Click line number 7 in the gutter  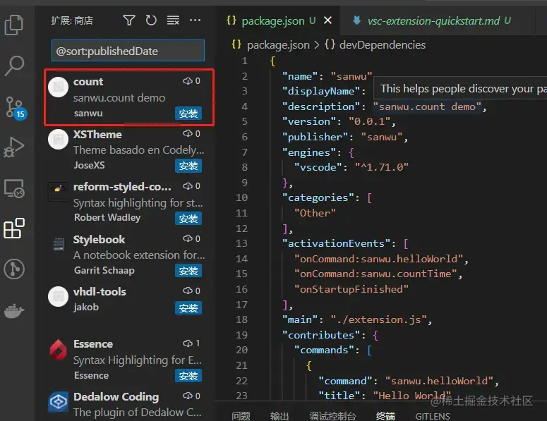coord(244,152)
